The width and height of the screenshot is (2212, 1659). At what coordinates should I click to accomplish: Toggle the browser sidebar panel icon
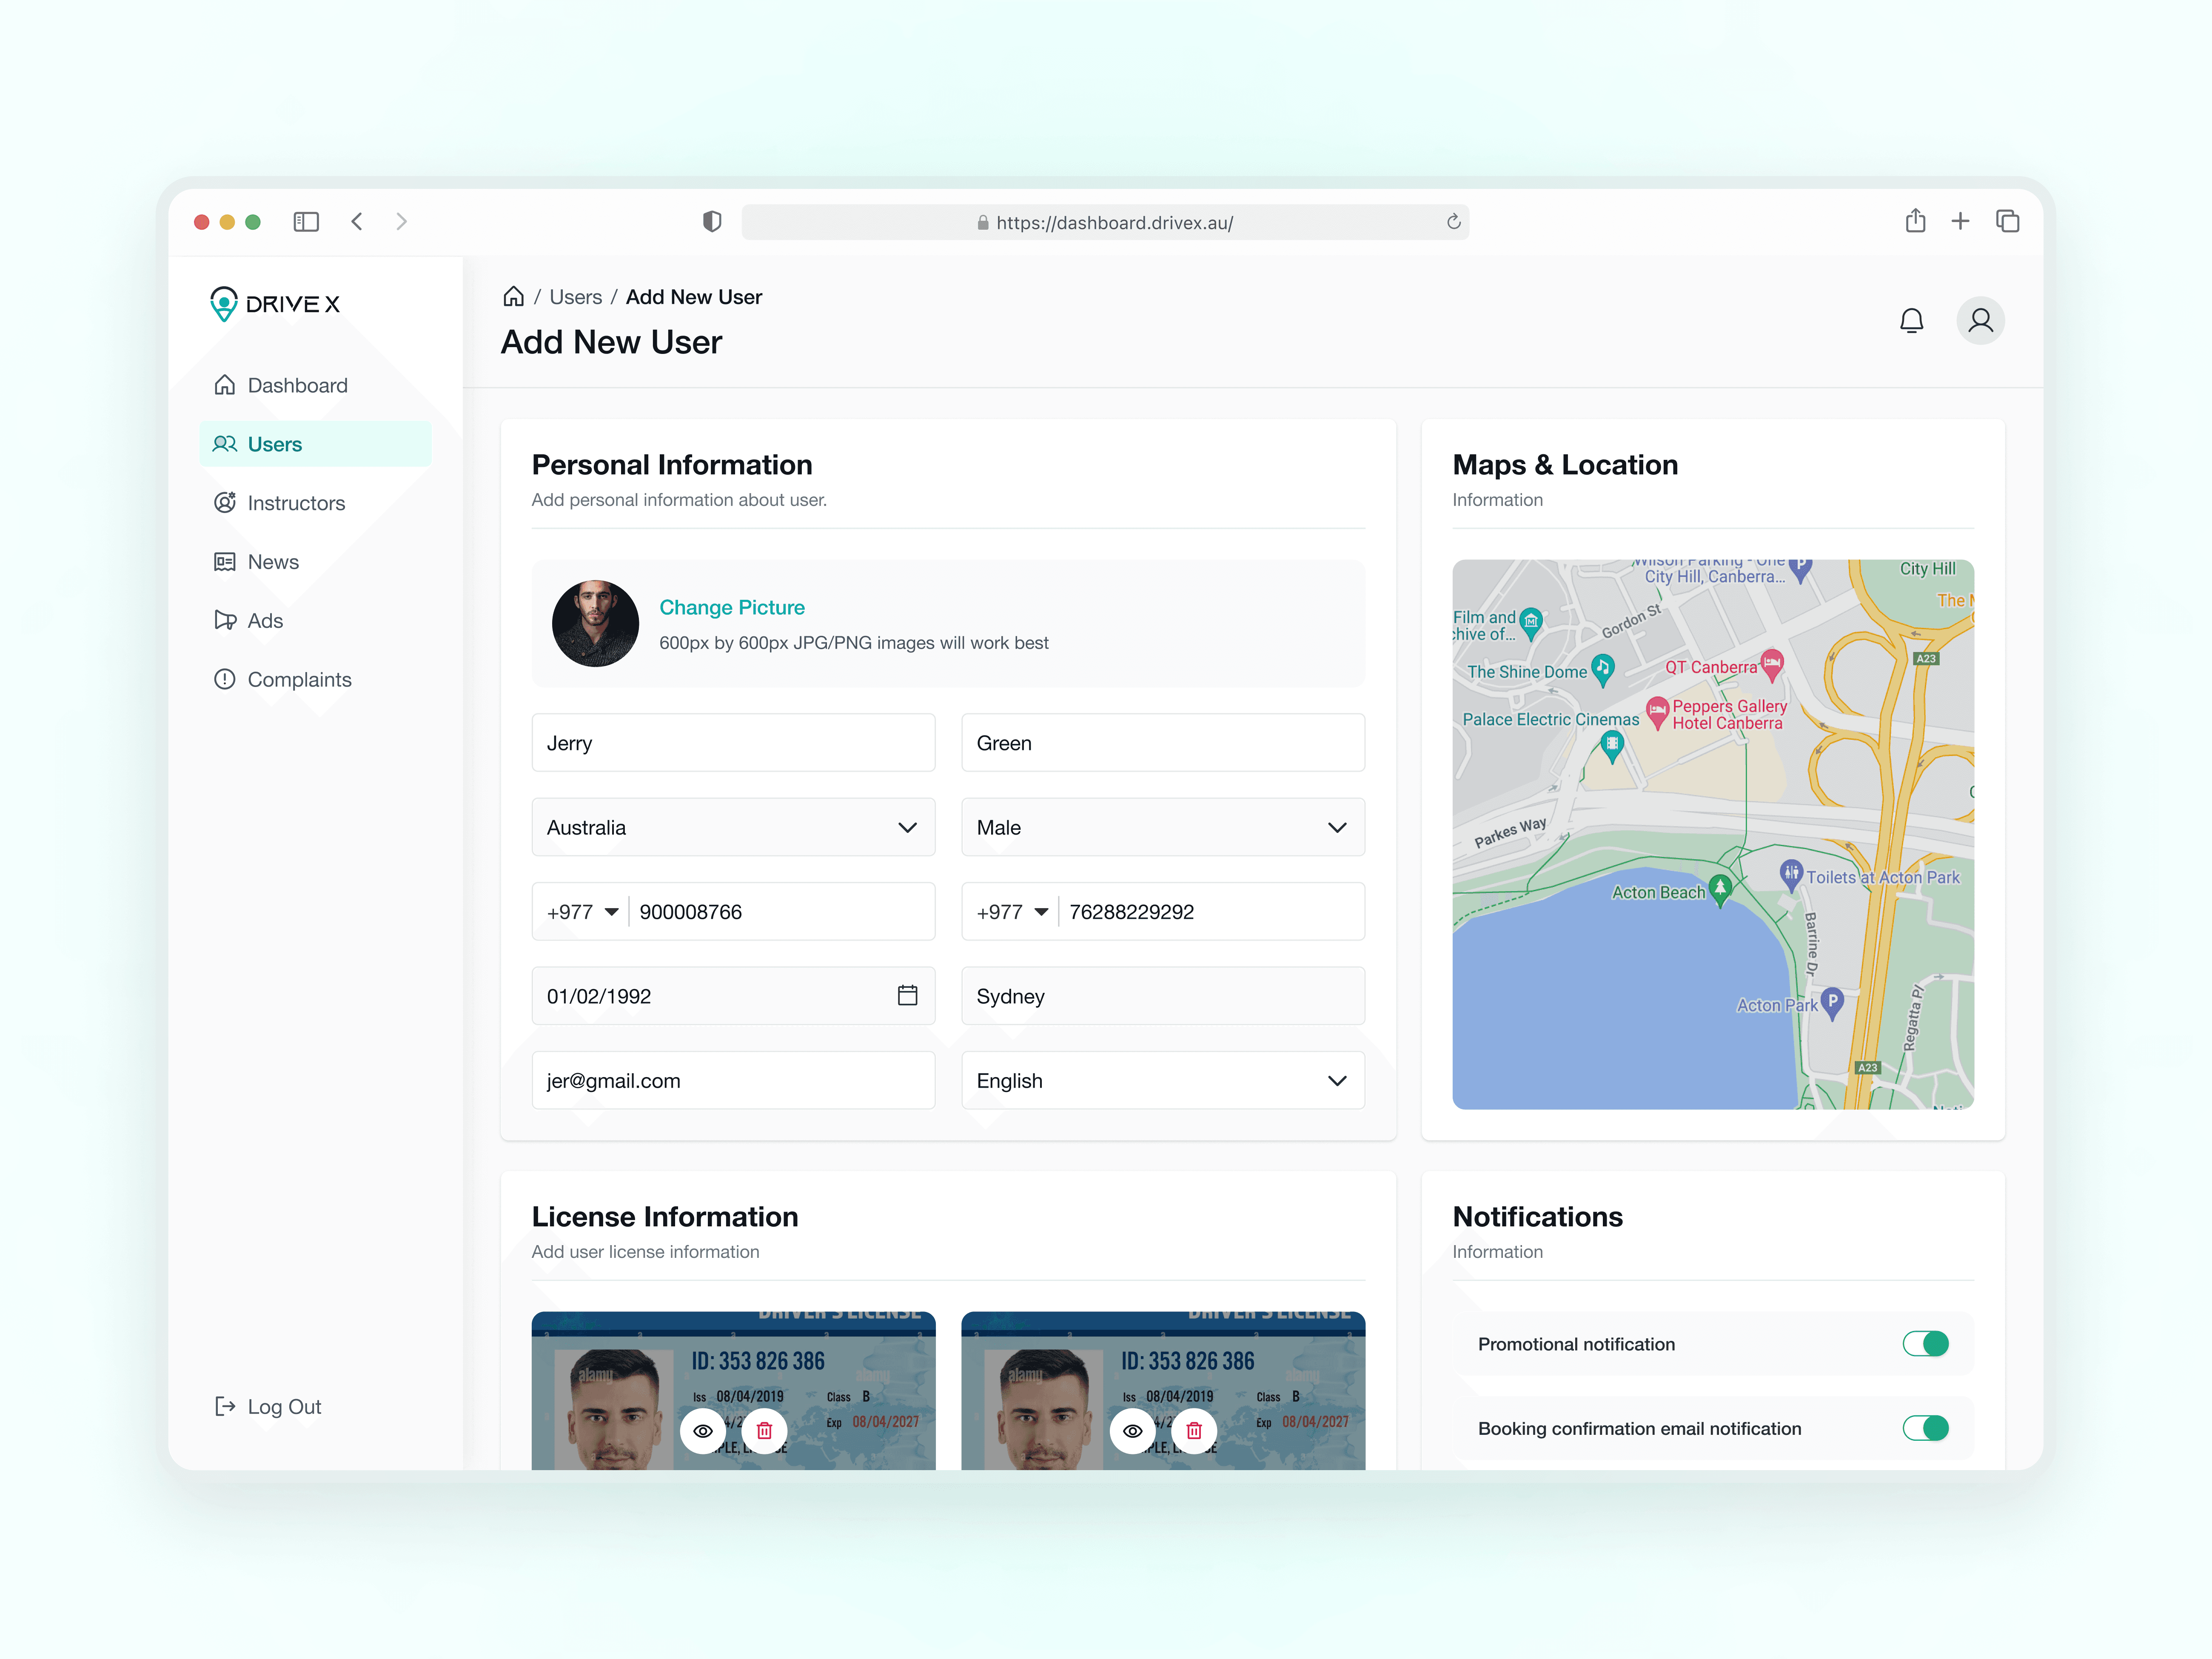pyautogui.click(x=306, y=222)
